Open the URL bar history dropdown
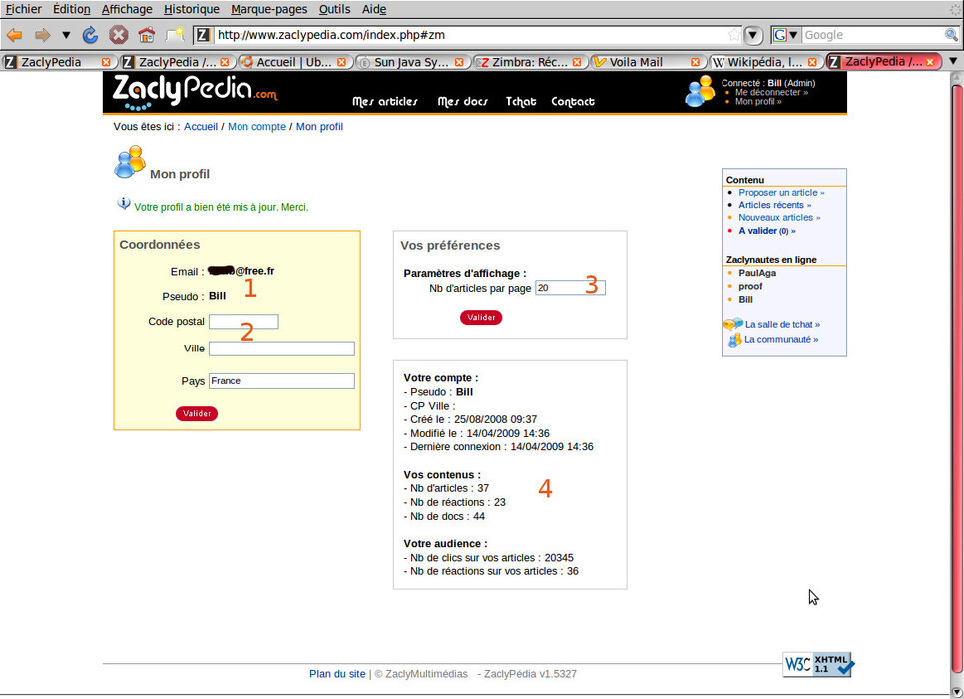The height and width of the screenshot is (699, 964). click(x=754, y=35)
